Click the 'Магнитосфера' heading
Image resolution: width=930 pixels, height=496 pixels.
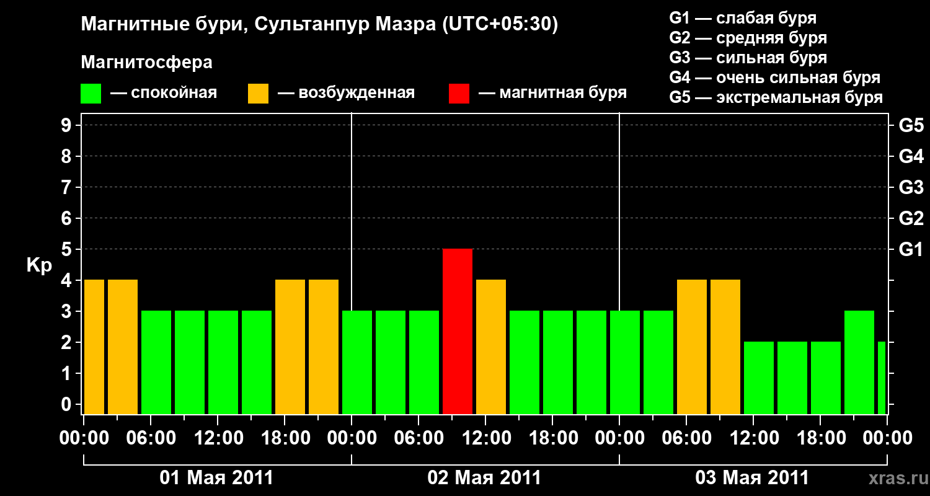coord(147,63)
